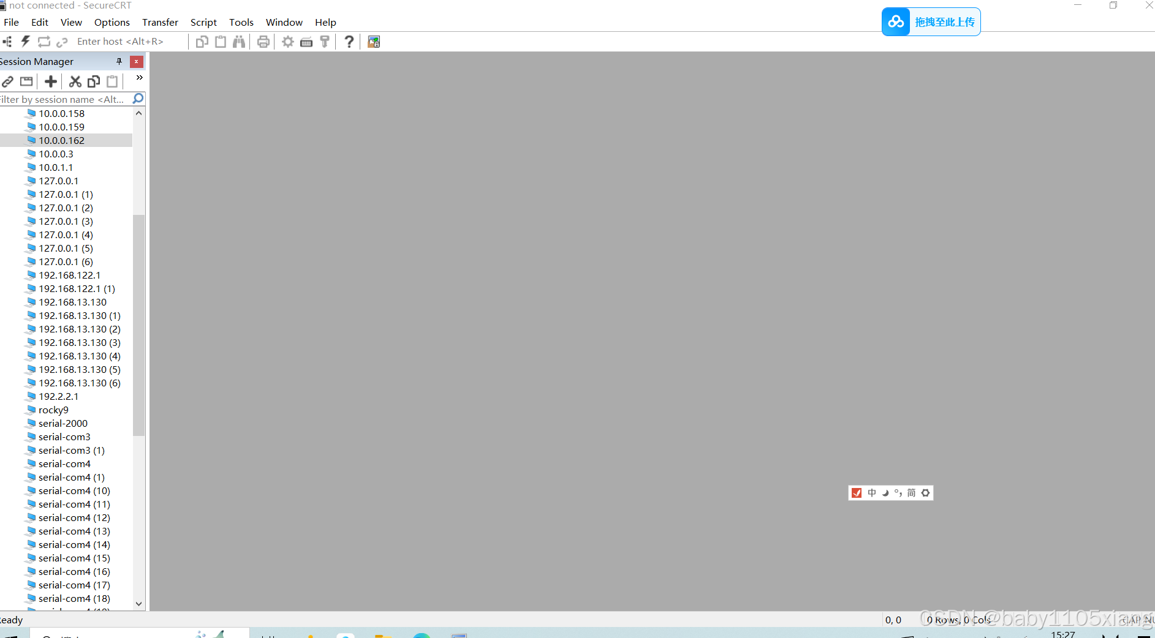
Task: Click the Public Key key icon
Action: 325,42
